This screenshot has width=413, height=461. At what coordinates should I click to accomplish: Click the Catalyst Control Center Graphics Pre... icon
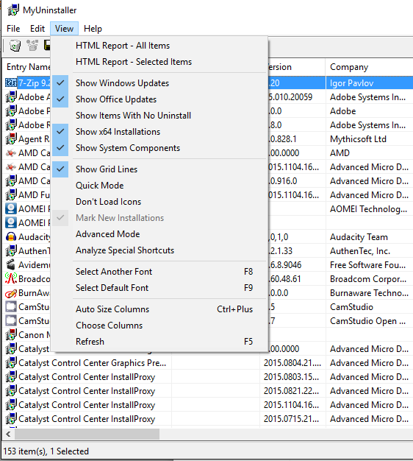pos(11,363)
